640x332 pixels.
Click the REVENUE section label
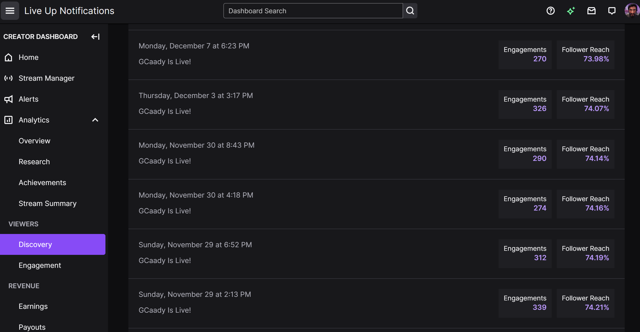[x=24, y=286]
